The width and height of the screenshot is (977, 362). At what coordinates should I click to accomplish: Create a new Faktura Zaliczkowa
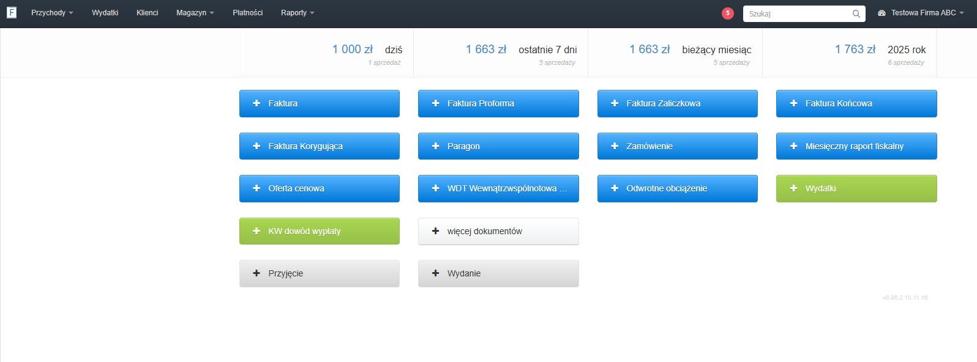click(678, 103)
